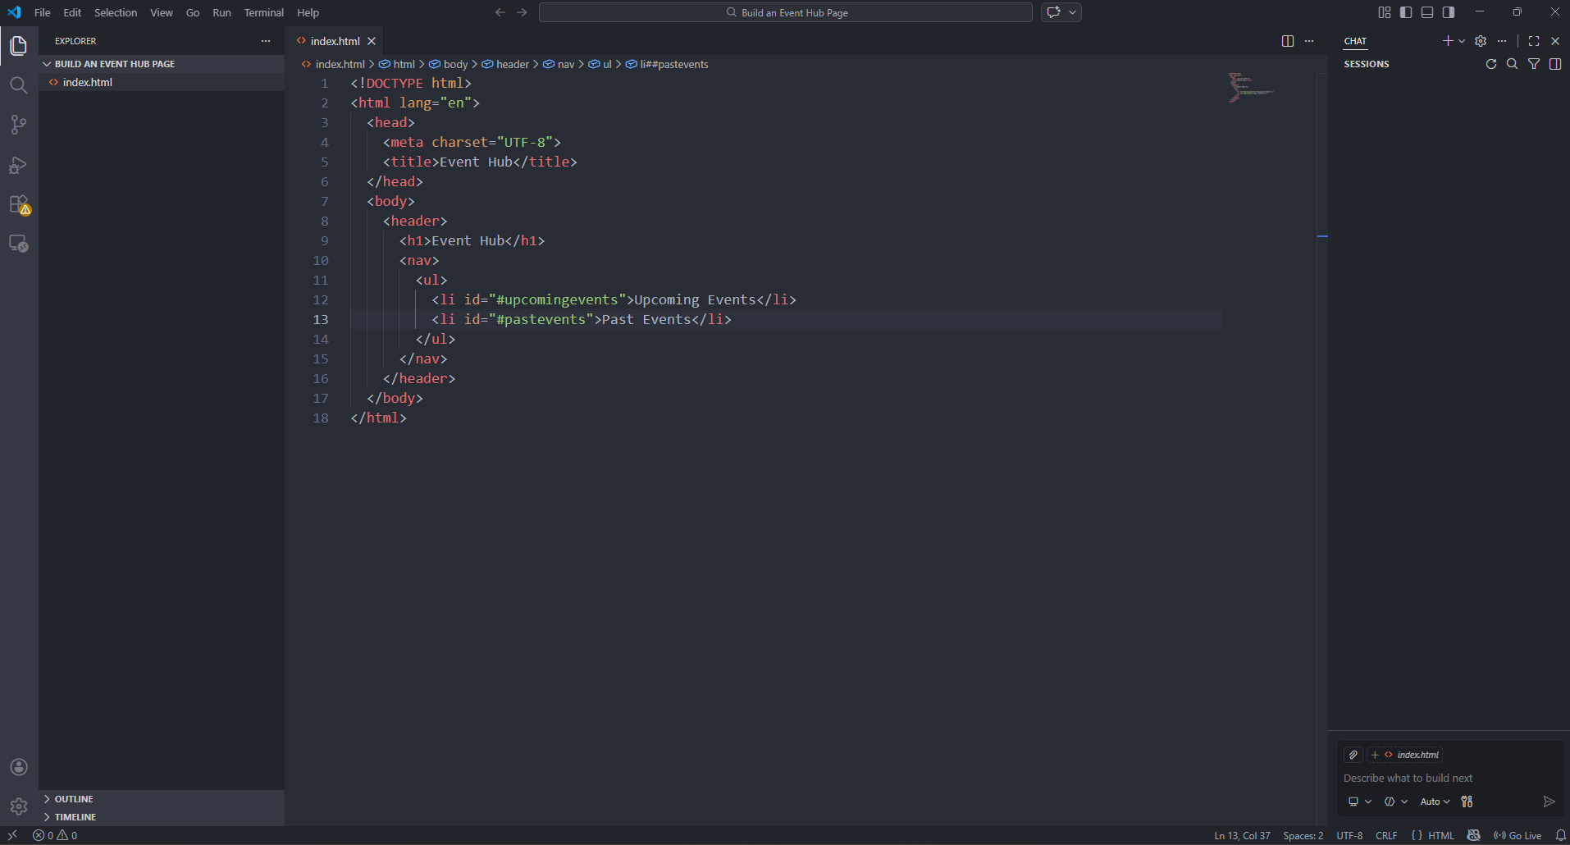This screenshot has height=845, width=1570.
Task: Toggle the bottom panel visibility
Action: point(1427,12)
